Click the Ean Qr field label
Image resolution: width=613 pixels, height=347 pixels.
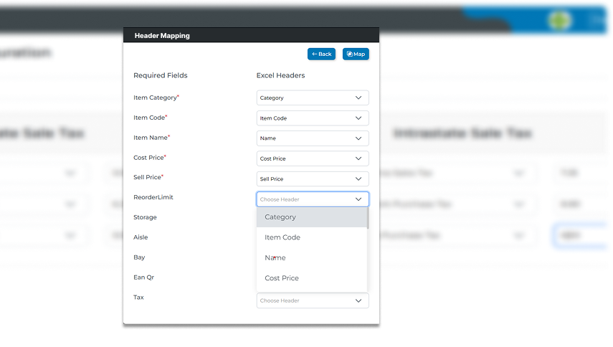(144, 277)
